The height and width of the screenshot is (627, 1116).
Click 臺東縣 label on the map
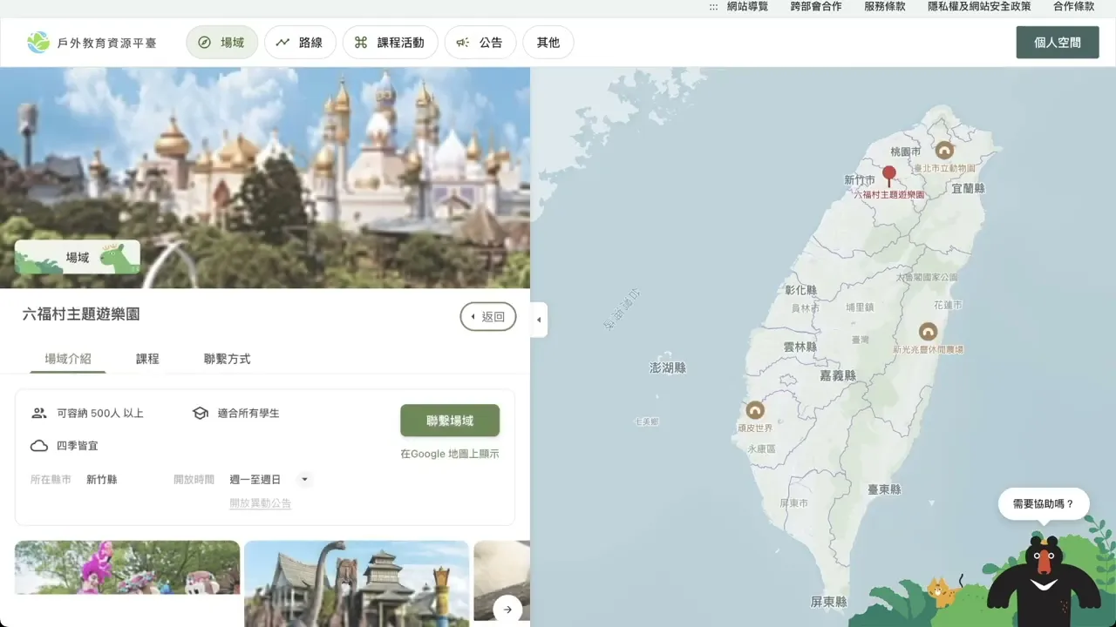884,490
